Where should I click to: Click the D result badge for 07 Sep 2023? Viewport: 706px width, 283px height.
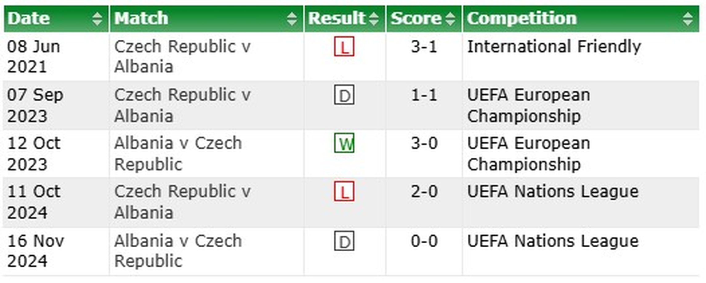click(x=344, y=95)
